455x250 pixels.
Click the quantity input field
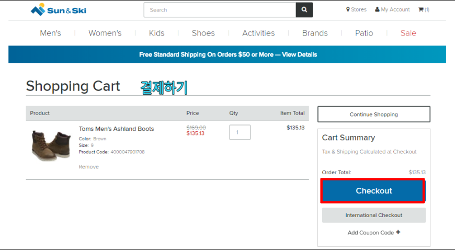tap(240, 132)
